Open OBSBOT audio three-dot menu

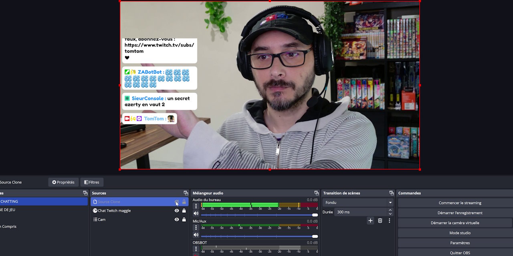coord(196,249)
